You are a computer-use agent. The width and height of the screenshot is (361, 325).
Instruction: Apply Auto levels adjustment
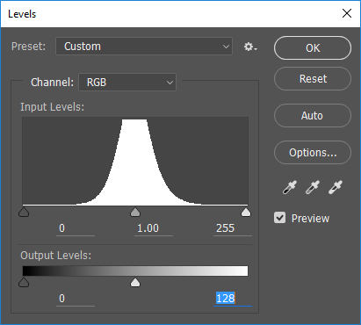[313, 116]
